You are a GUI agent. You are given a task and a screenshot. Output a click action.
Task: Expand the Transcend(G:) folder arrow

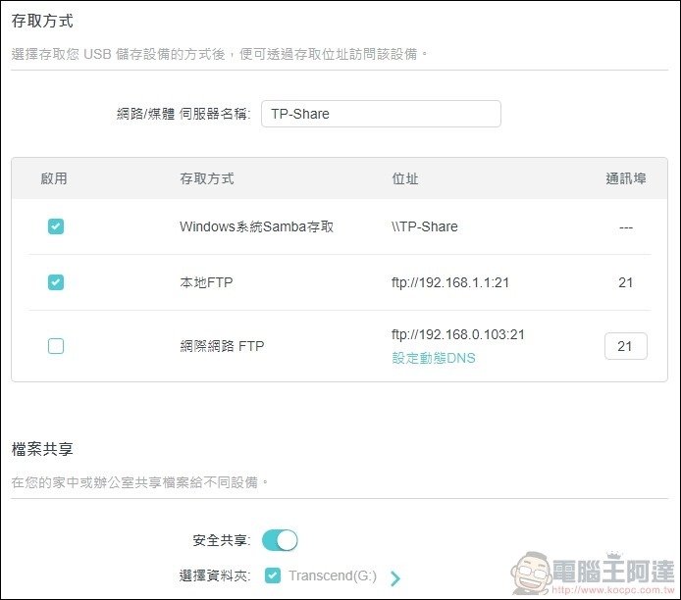394,577
